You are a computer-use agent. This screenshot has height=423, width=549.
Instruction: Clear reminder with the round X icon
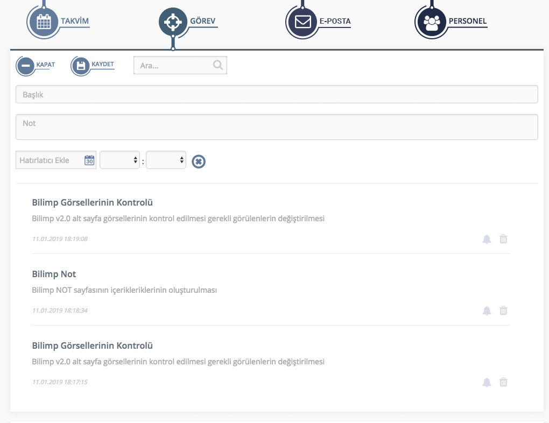pyautogui.click(x=199, y=161)
